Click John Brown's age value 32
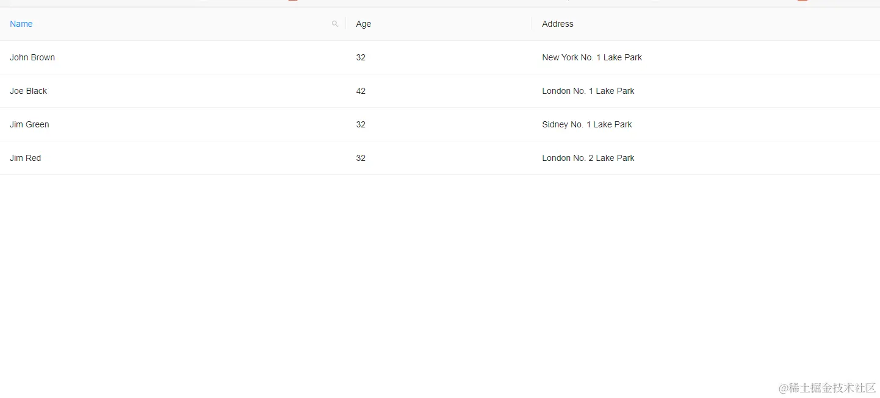Image resolution: width=880 pixels, height=398 pixels. [x=361, y=57]
